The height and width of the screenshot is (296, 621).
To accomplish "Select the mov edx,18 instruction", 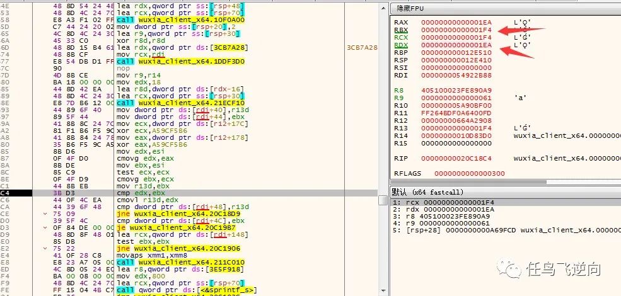I will tap(139, 83).
